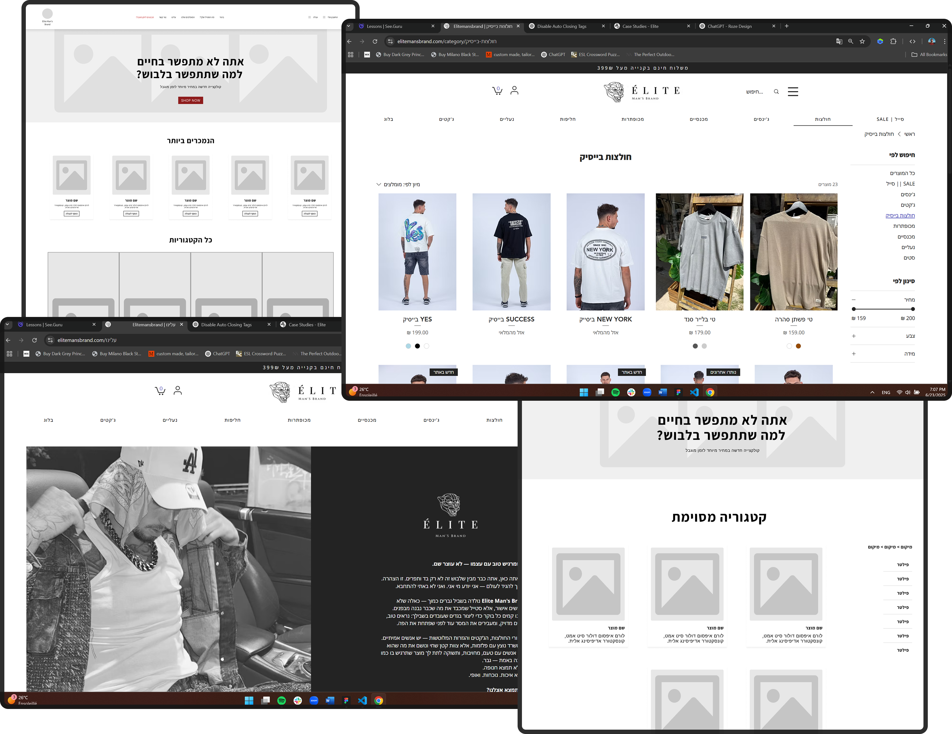952x734 pixels.
Task: Select brown swatch under טי פשתן סהרה
Action: (798, 346)
